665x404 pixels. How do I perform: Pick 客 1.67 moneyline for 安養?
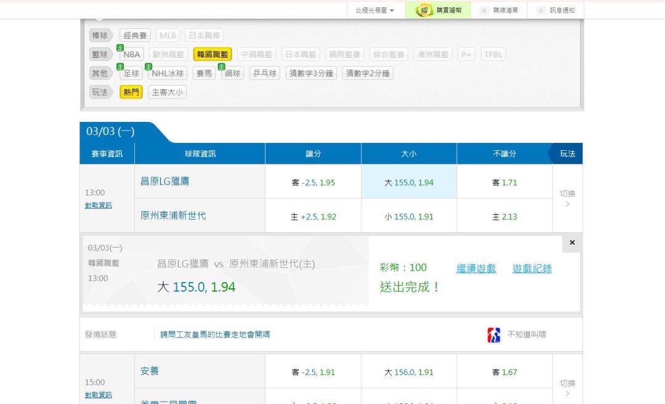click(x=505, y=372)
